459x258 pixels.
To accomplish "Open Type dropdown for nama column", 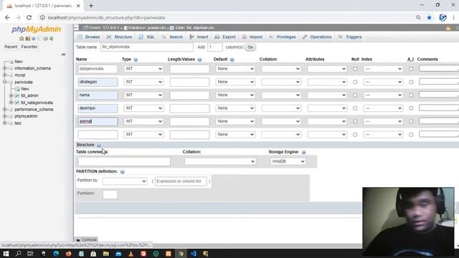I will point(143,95).
